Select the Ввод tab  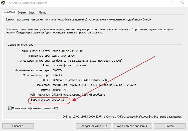click(x=43, y=12)
